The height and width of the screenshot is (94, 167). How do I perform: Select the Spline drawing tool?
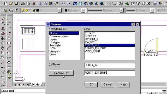pos(9,57)
